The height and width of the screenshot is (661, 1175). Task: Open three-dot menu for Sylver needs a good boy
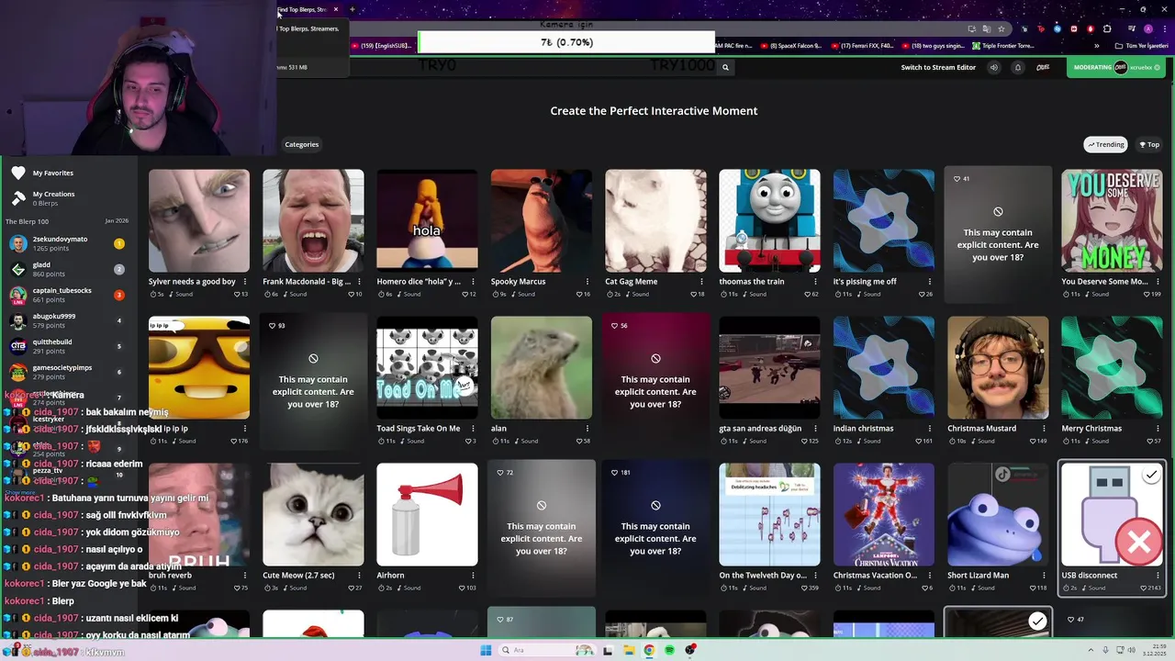pos(245,282)
